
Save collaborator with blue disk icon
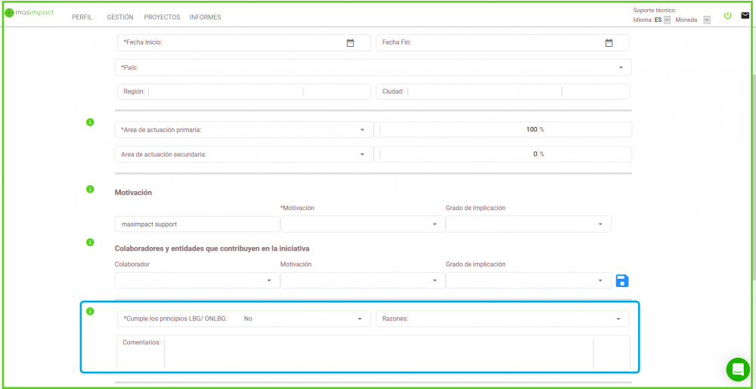622,281
